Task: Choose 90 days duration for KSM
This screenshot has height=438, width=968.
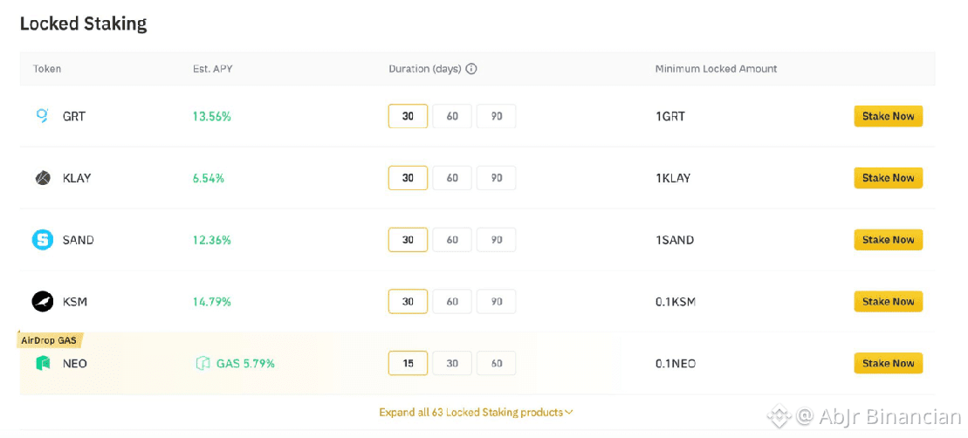Action: tap(497, 302)
